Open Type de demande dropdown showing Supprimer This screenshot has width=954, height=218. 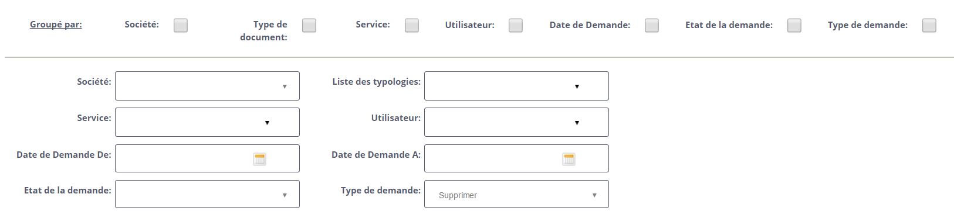[516, 194]
